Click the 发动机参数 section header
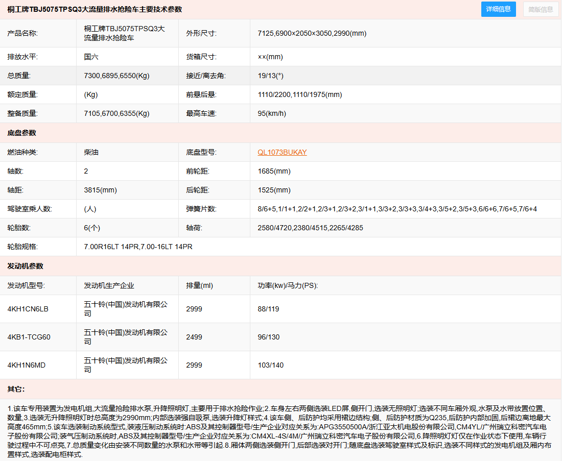 click(25, 266)
